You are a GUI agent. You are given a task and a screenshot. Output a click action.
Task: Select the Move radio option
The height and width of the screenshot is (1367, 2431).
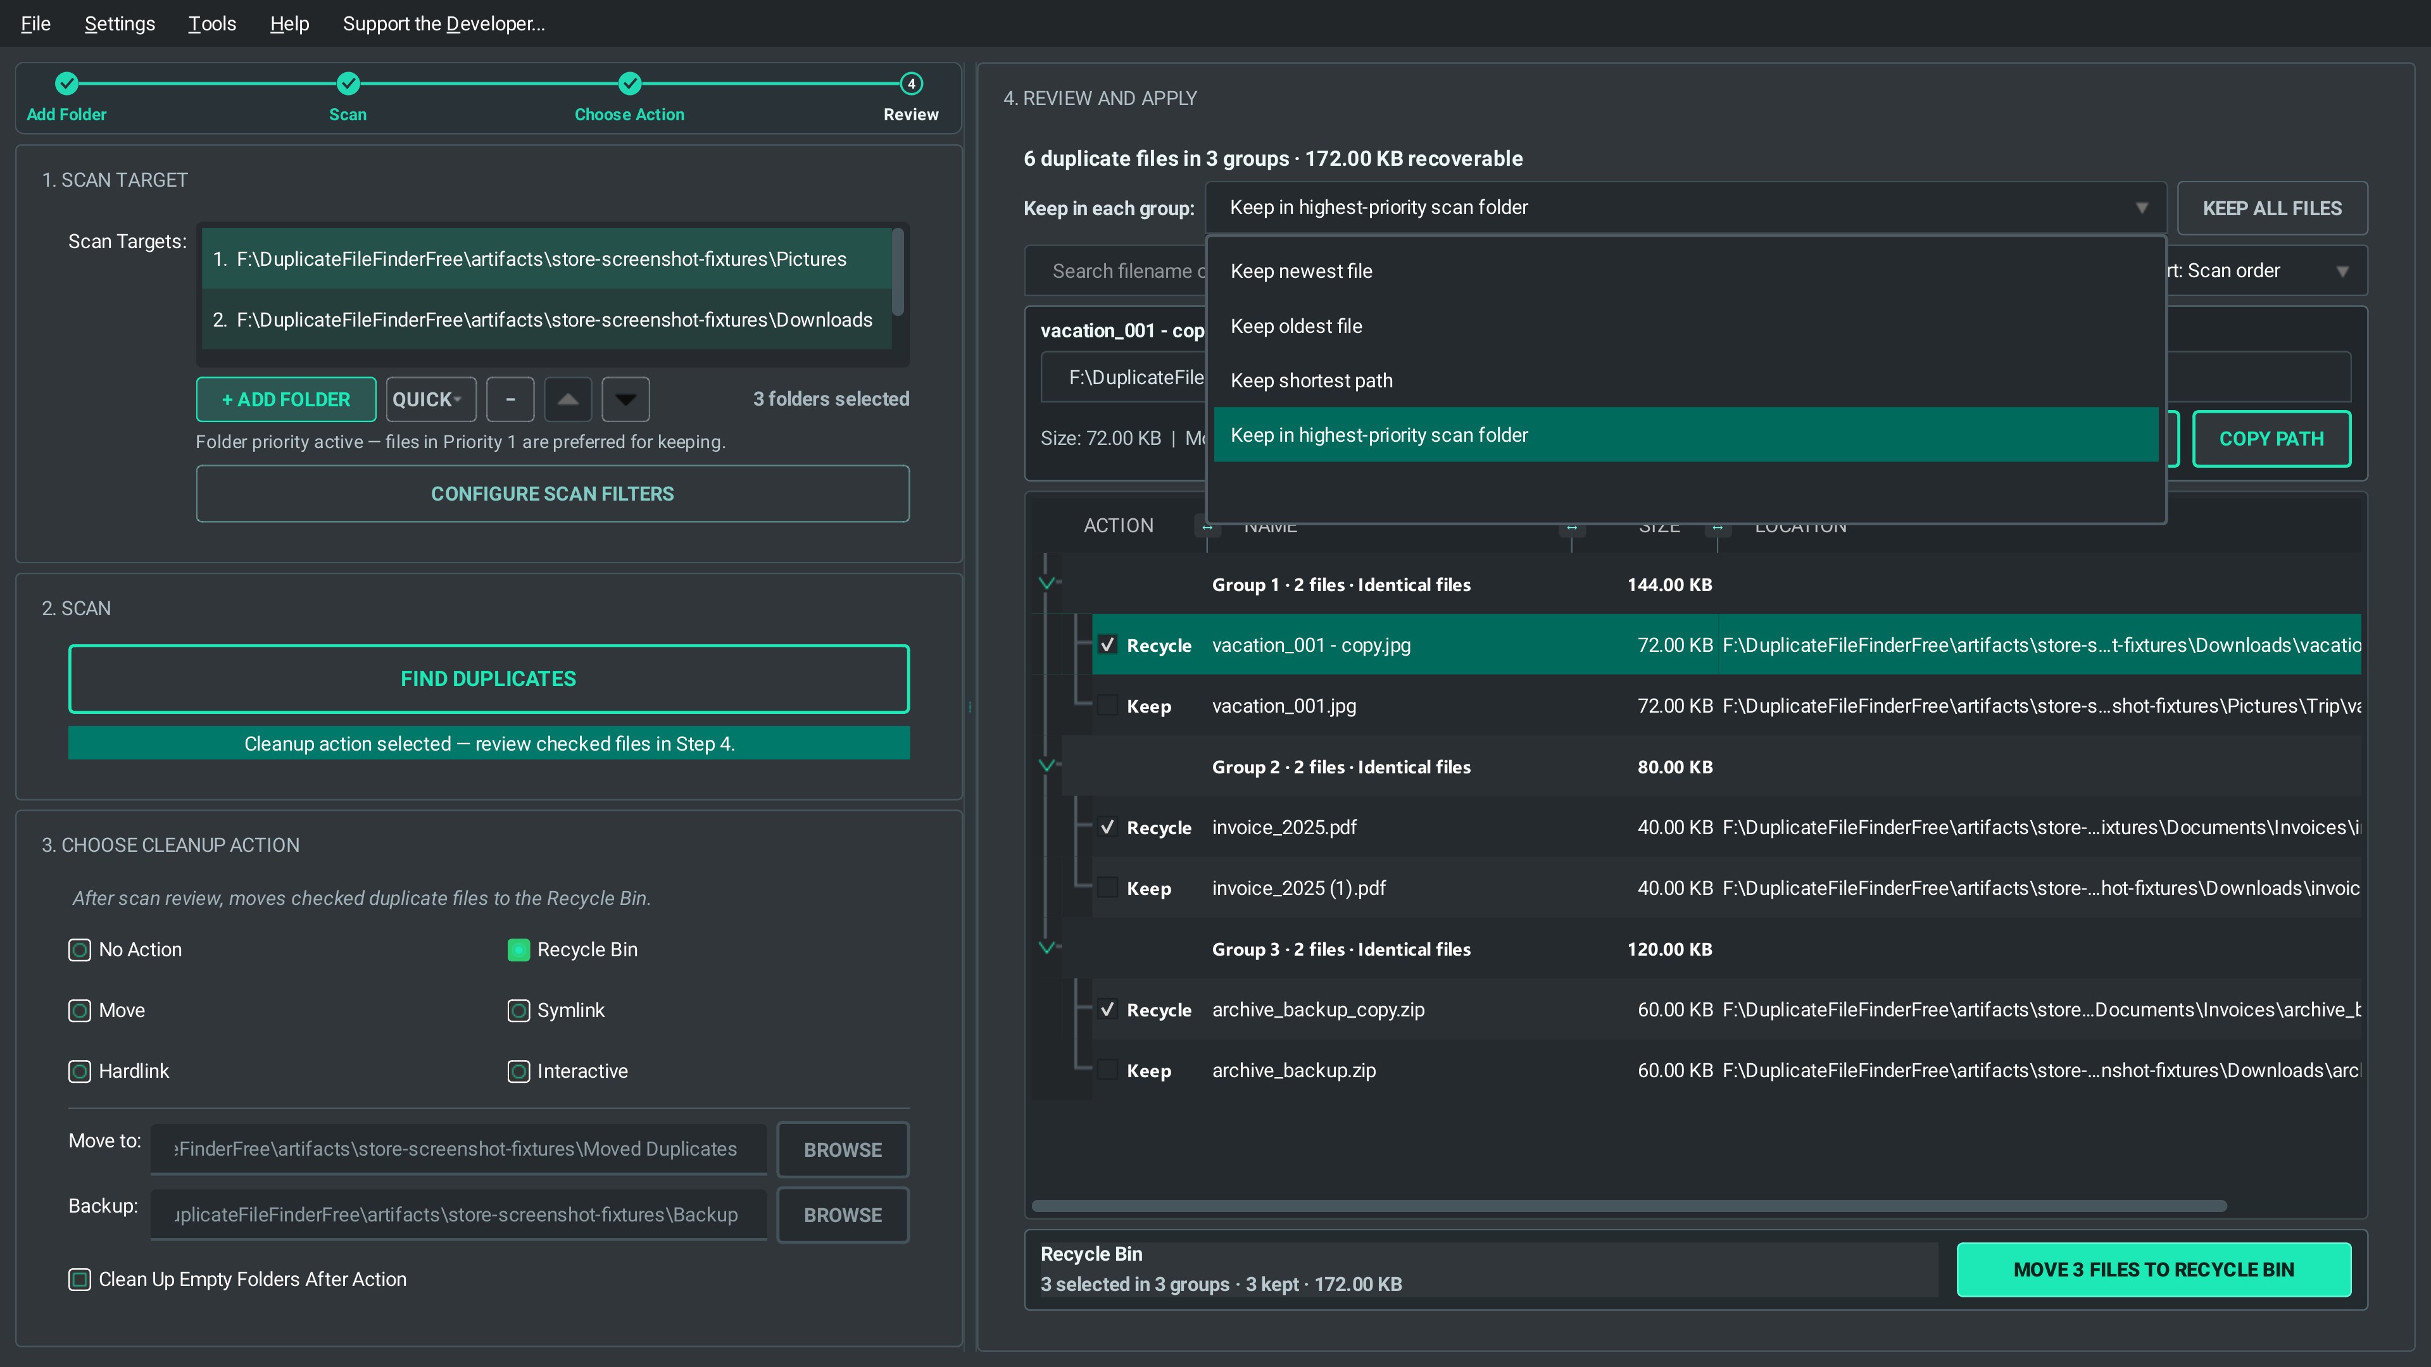pyautogui.click(x=79, y=1011)
